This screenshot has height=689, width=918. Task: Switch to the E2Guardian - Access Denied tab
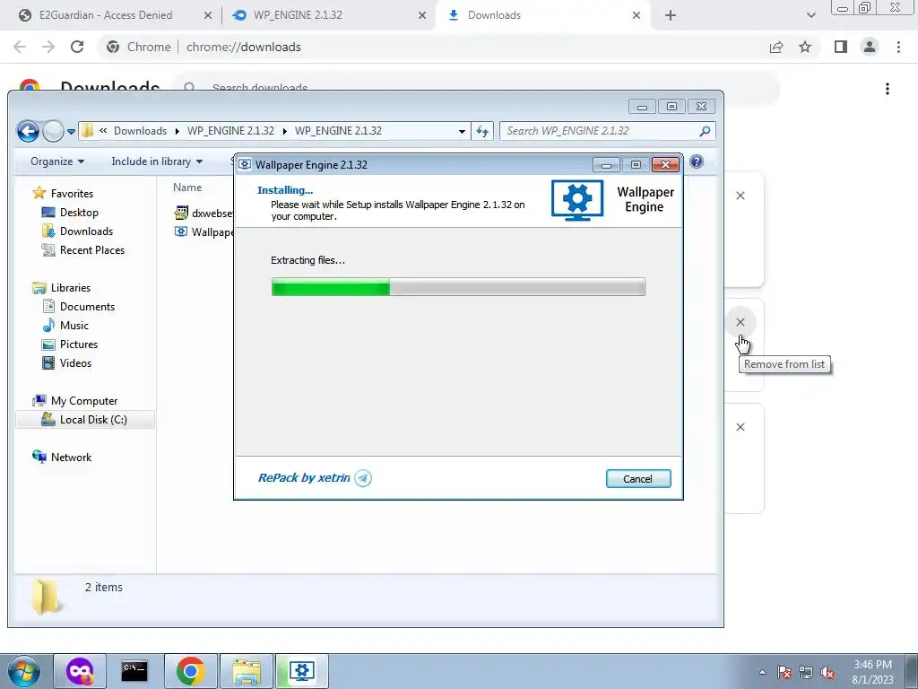[x=106, y=15]
